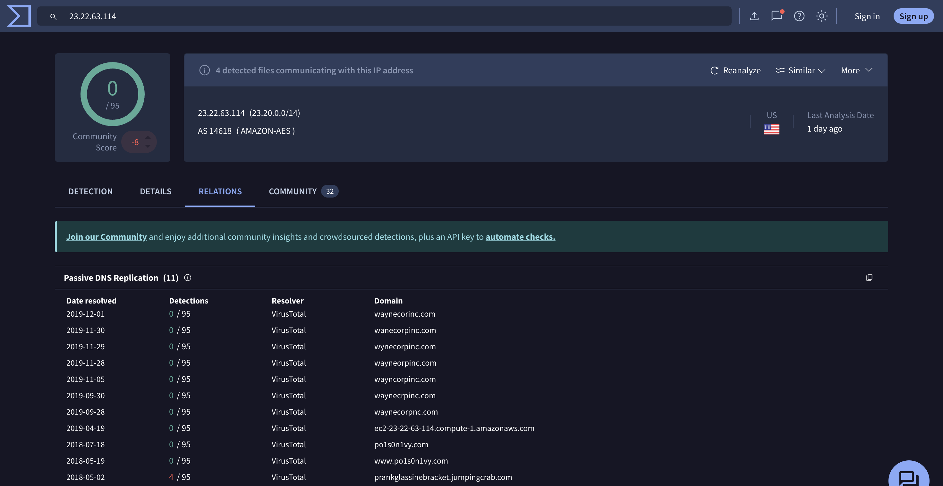Screen dimensions: 943x486
Task: Copy Passive DNS Replication list icon
Action: [x=869, y=278]
